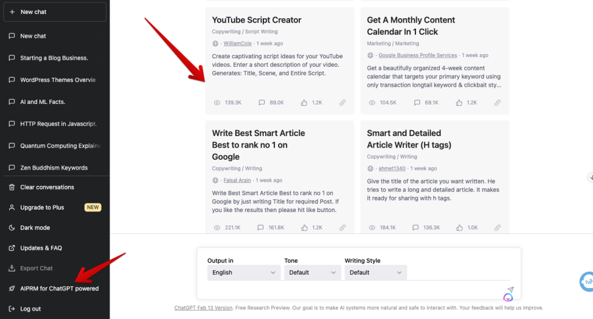
Task: Click into the message text input field
Action: coord(353,290)
